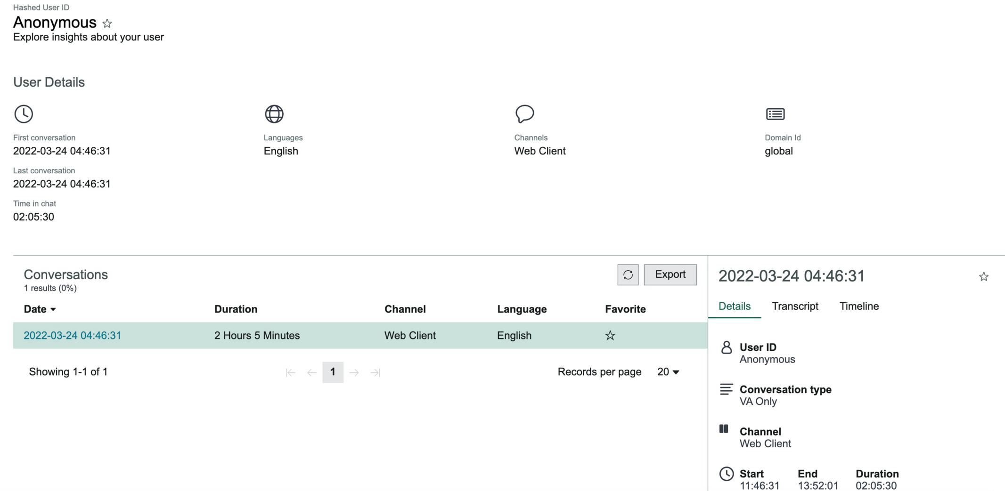Click the Duration column header
The image size is (1005, 491).
point(236,309)
